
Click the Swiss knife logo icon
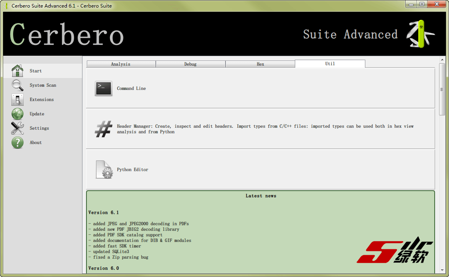(420, 34)
